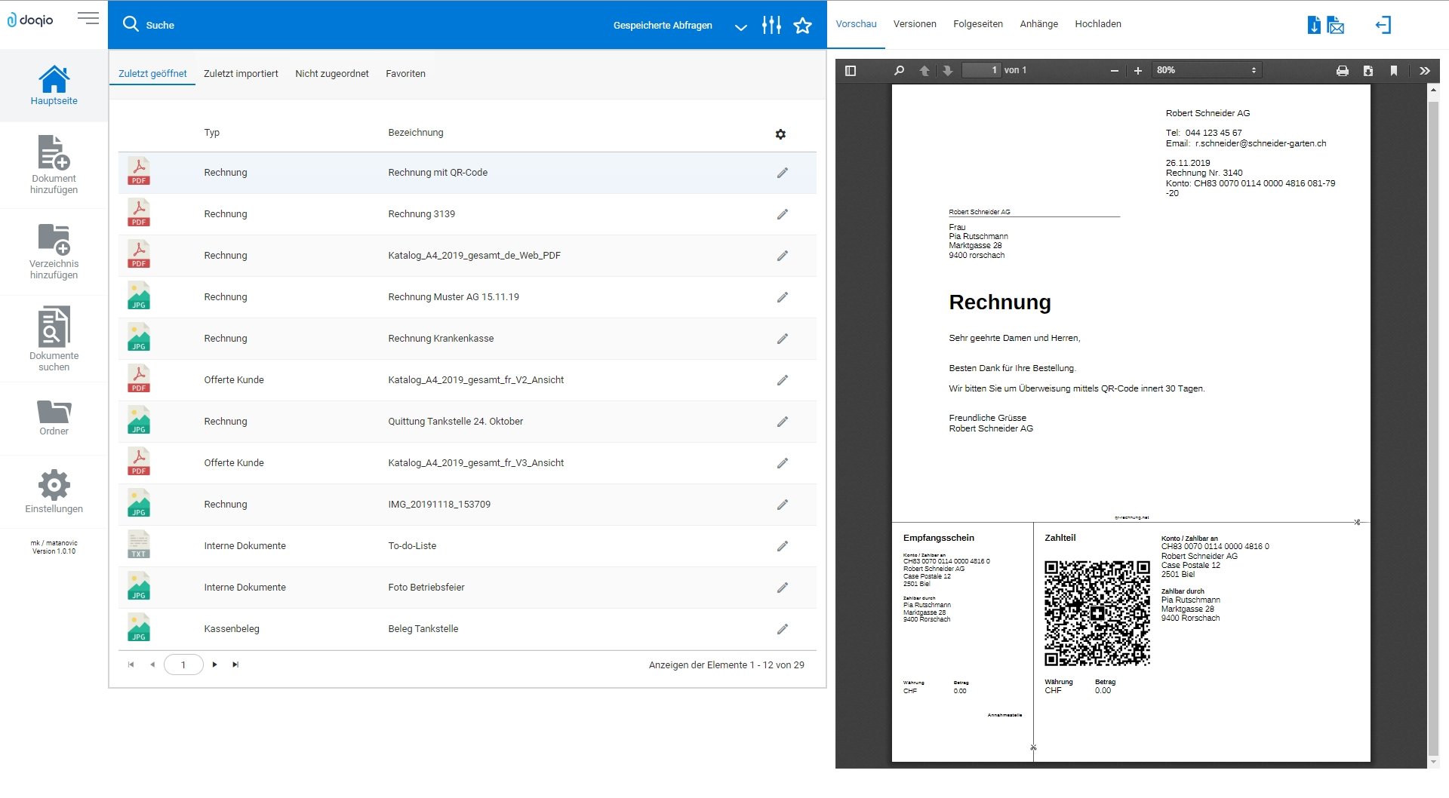Download the PDF from viewer toolbar
Image resolution: width=1449 pixels, height=798 pixels.
(1368, 70)
